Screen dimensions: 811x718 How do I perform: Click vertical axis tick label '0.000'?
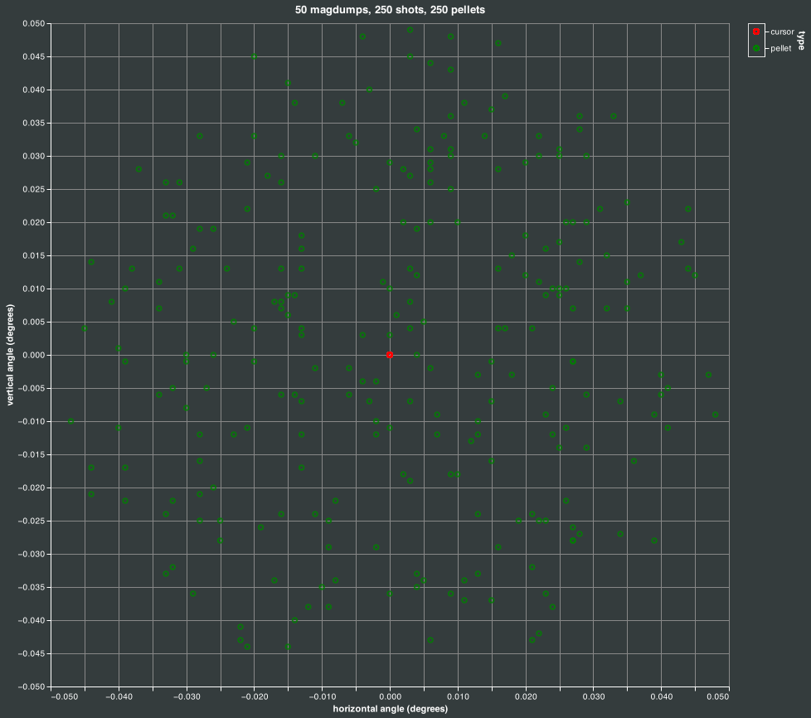(34, 355)
